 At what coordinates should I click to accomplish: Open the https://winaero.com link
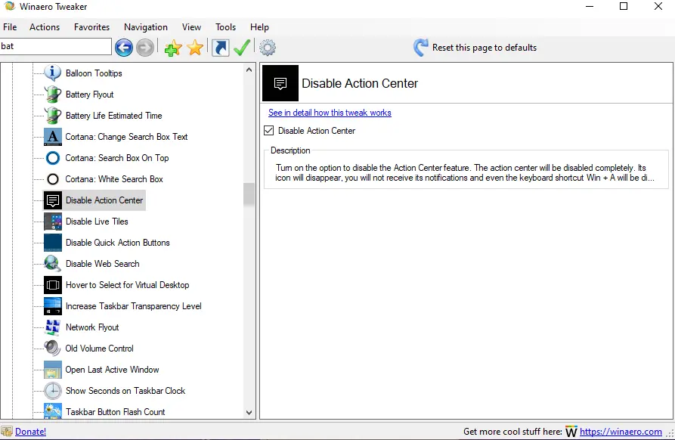[621, 432]
